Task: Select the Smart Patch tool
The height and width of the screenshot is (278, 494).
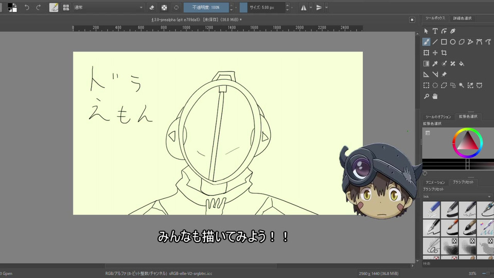Action: click(453, 64)
